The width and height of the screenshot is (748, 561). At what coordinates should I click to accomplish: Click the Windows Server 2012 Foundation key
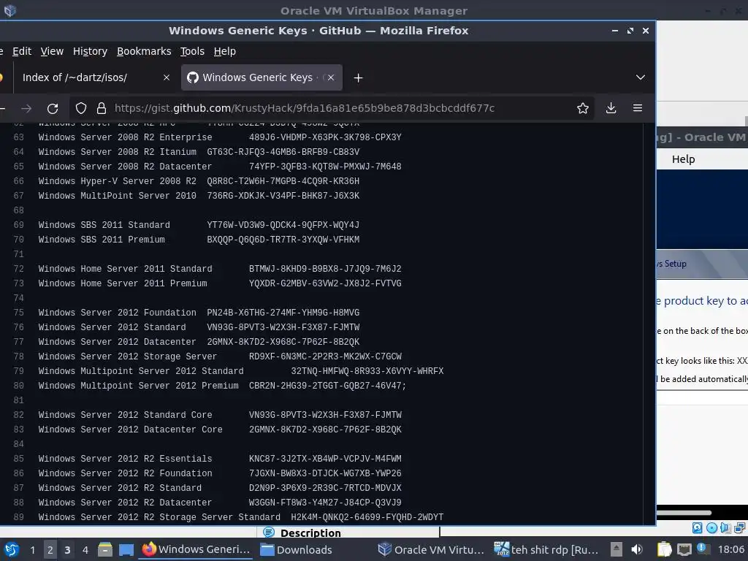pos(283,313)
